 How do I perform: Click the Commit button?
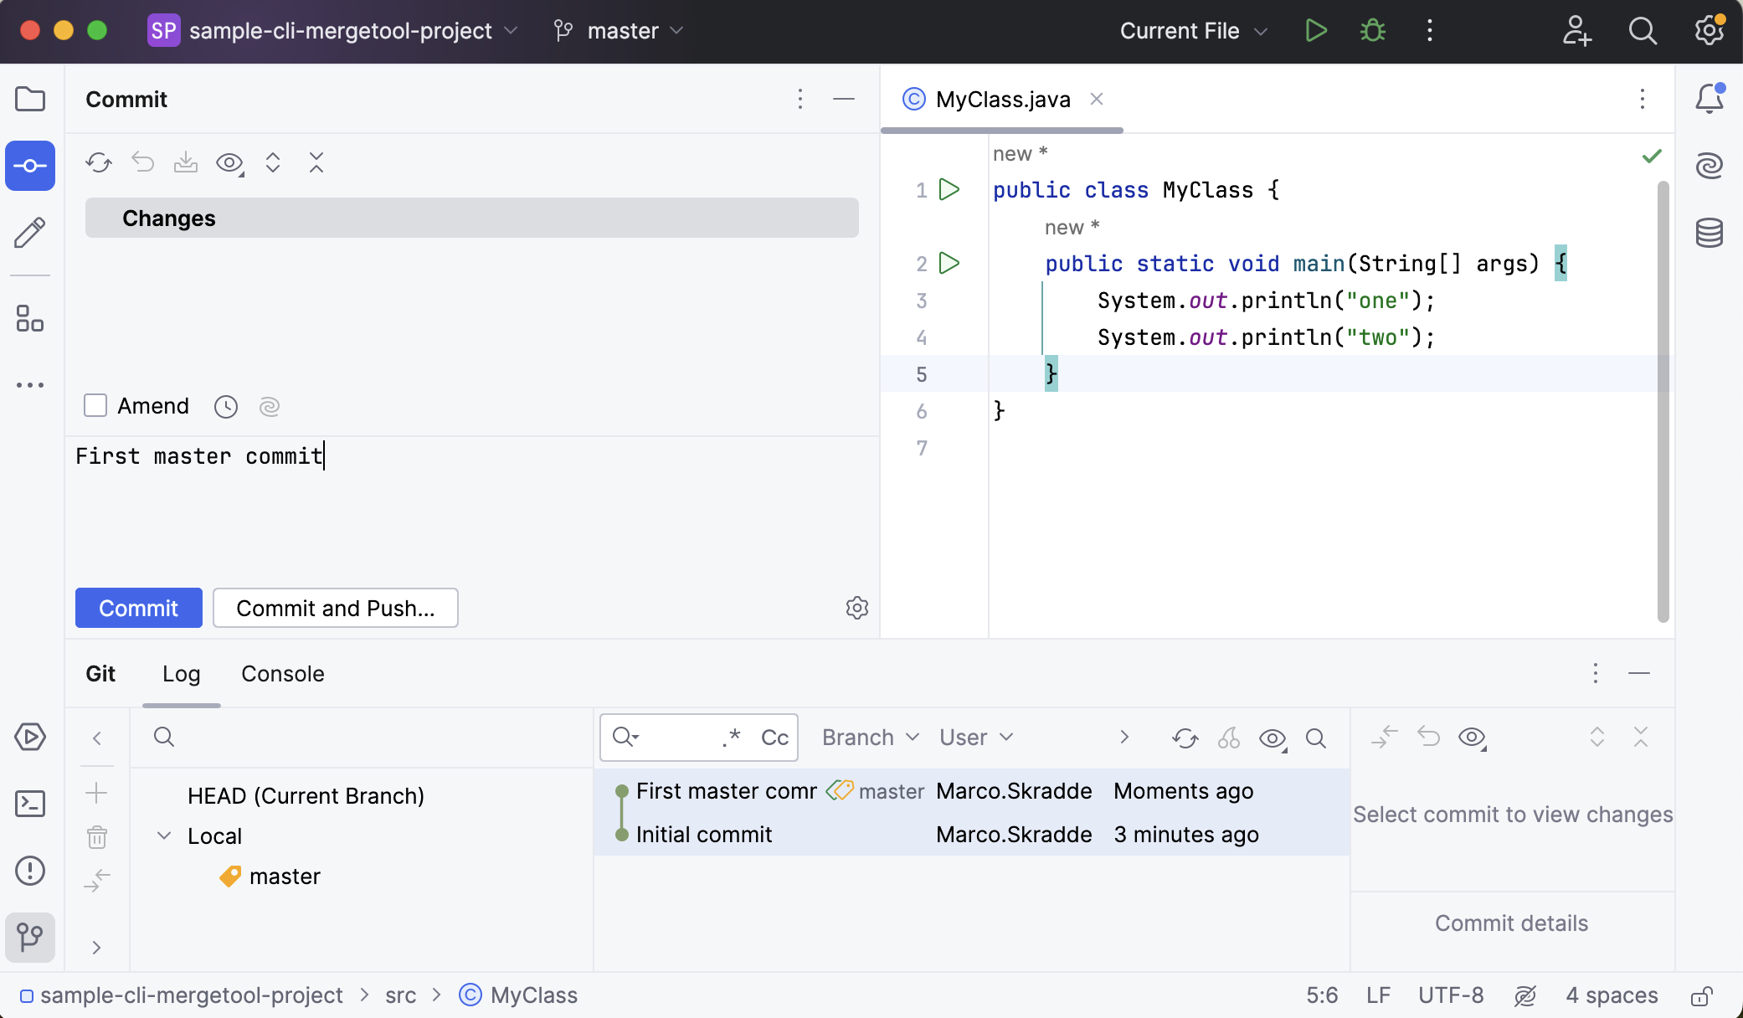click(x=138, y=607)
